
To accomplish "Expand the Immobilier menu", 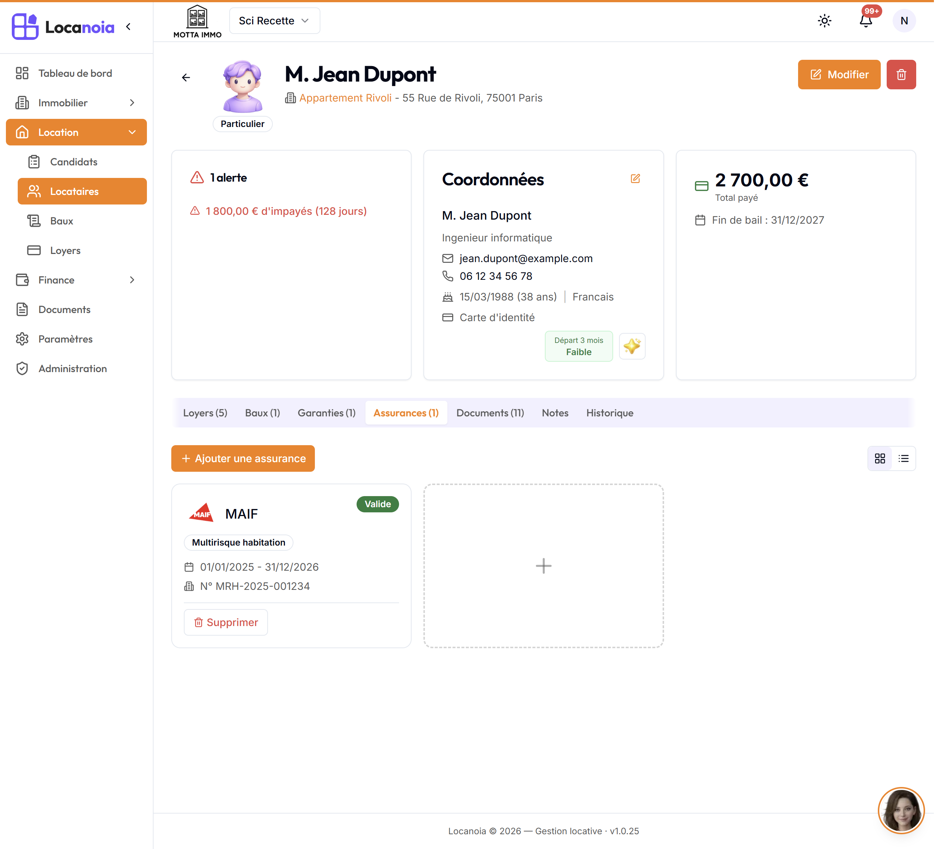I will 76,103.
